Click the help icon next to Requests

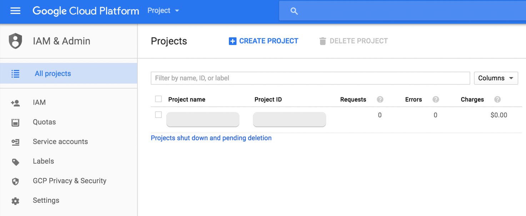[x=380, y=99]
